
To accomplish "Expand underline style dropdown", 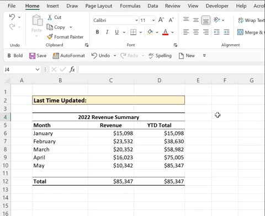I will [124, 33].
